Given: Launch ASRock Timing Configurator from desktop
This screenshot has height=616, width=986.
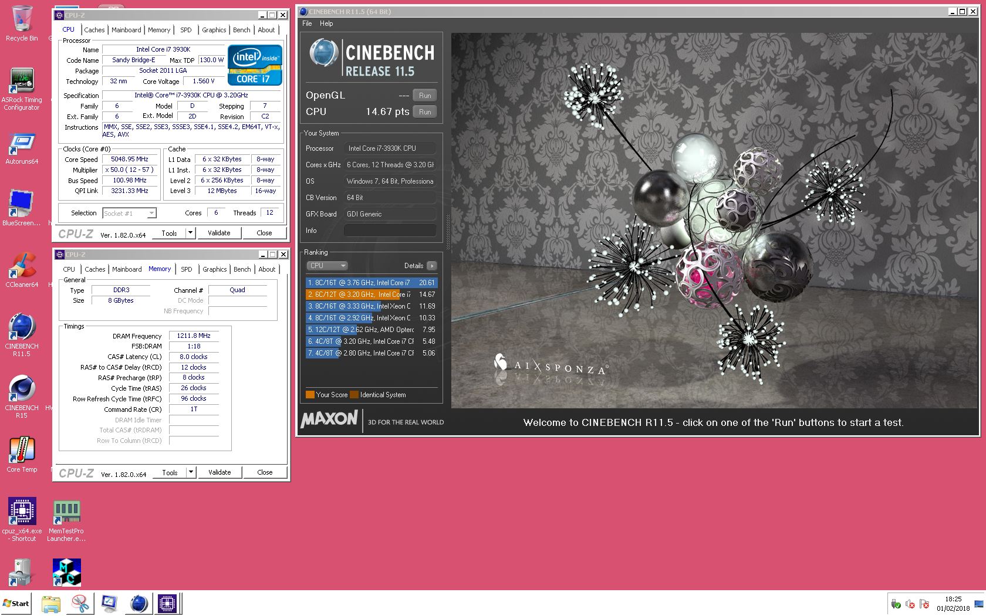Looking at the screenshot, I should (x=22, y=89).
